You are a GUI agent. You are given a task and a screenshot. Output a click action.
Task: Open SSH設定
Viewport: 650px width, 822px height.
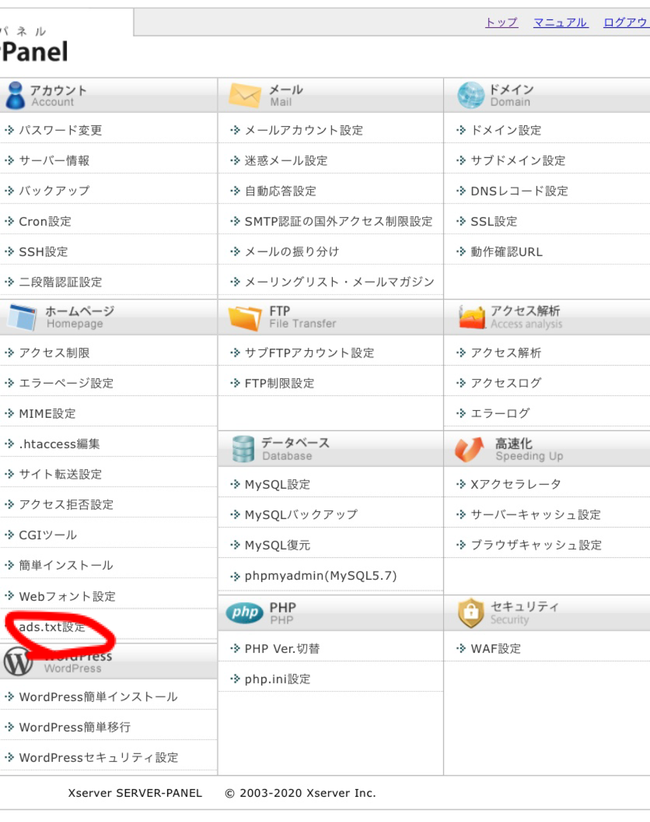point(43,251)
